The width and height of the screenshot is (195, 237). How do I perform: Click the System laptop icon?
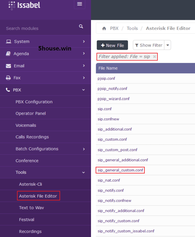coord(9,42)
